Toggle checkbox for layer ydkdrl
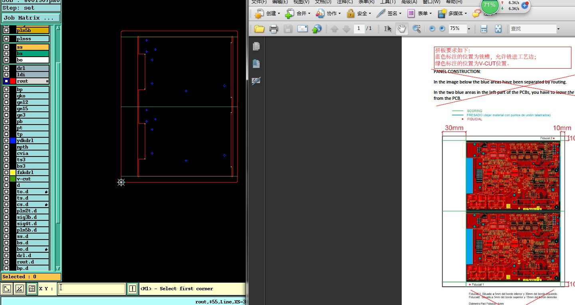 pyautogui.click(x=6, y=141)
